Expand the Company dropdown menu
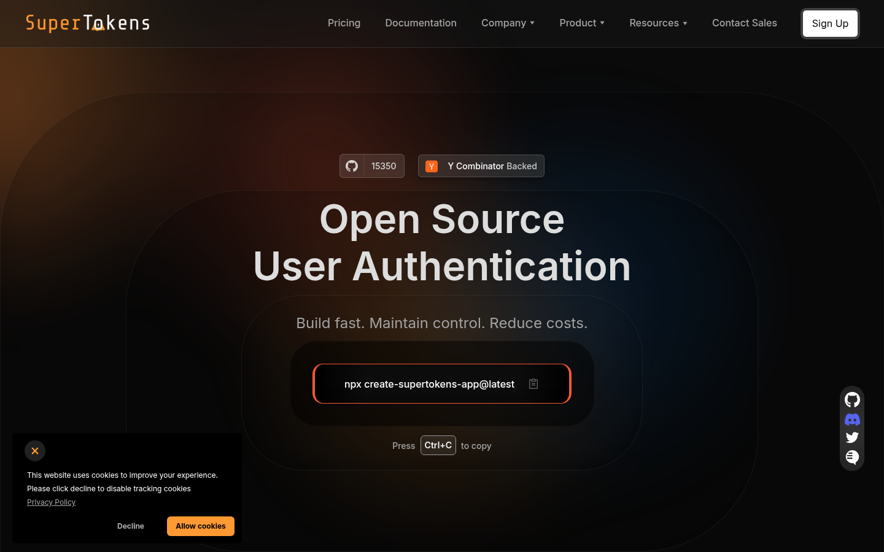 508,23
